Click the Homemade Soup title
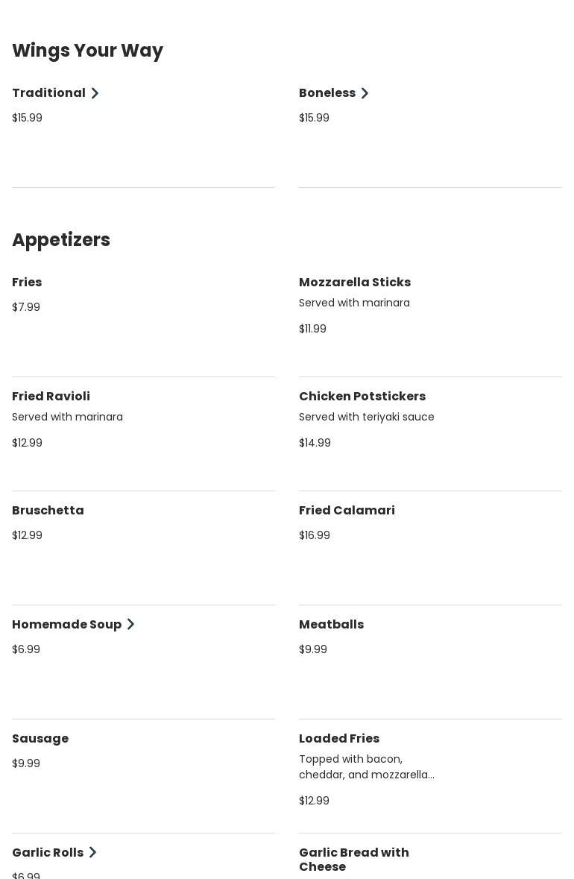Image resolution: width=574 pixels, height=879 pixels. pos(66,625)
